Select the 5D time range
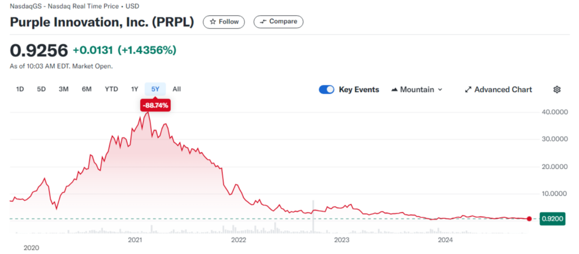 point(41,89)
